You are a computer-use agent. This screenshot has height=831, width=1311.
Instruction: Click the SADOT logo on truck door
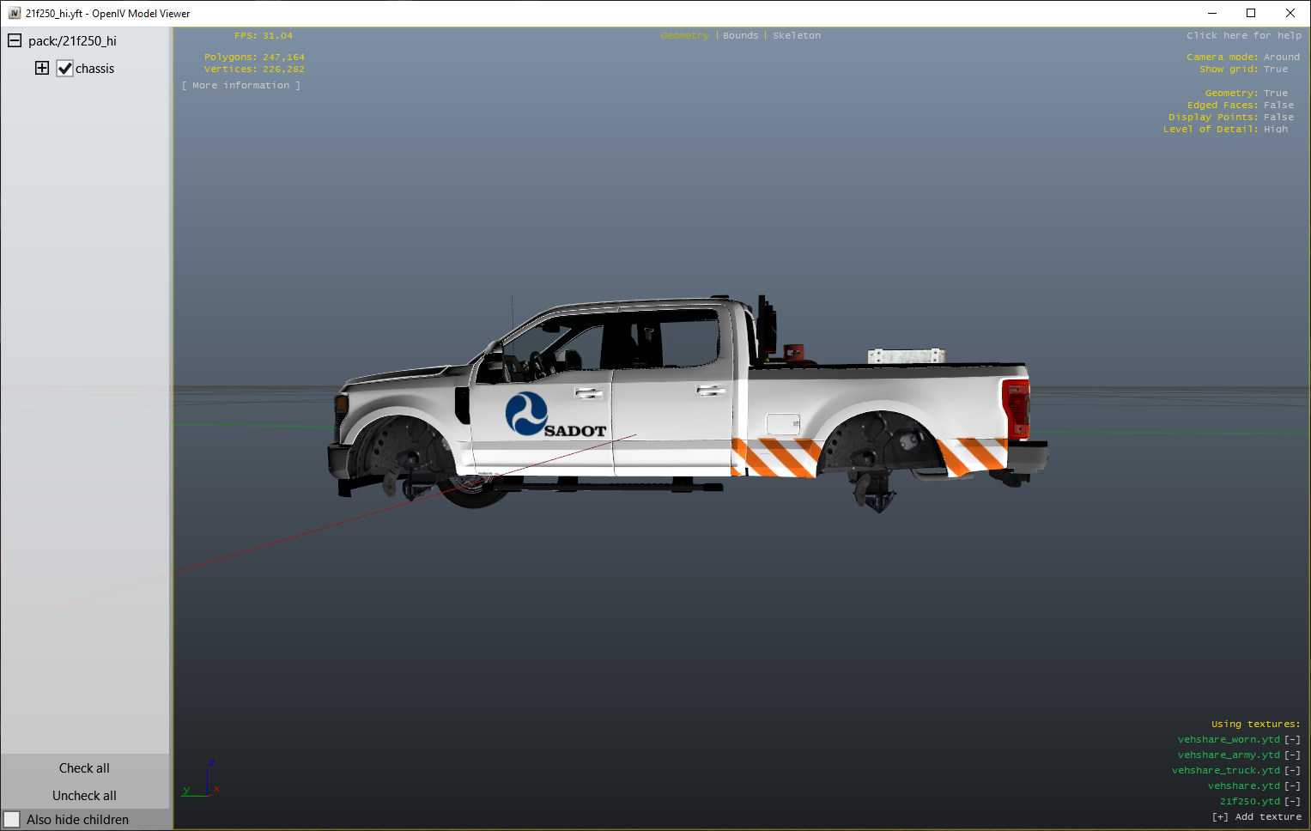(x=554, y=415)
